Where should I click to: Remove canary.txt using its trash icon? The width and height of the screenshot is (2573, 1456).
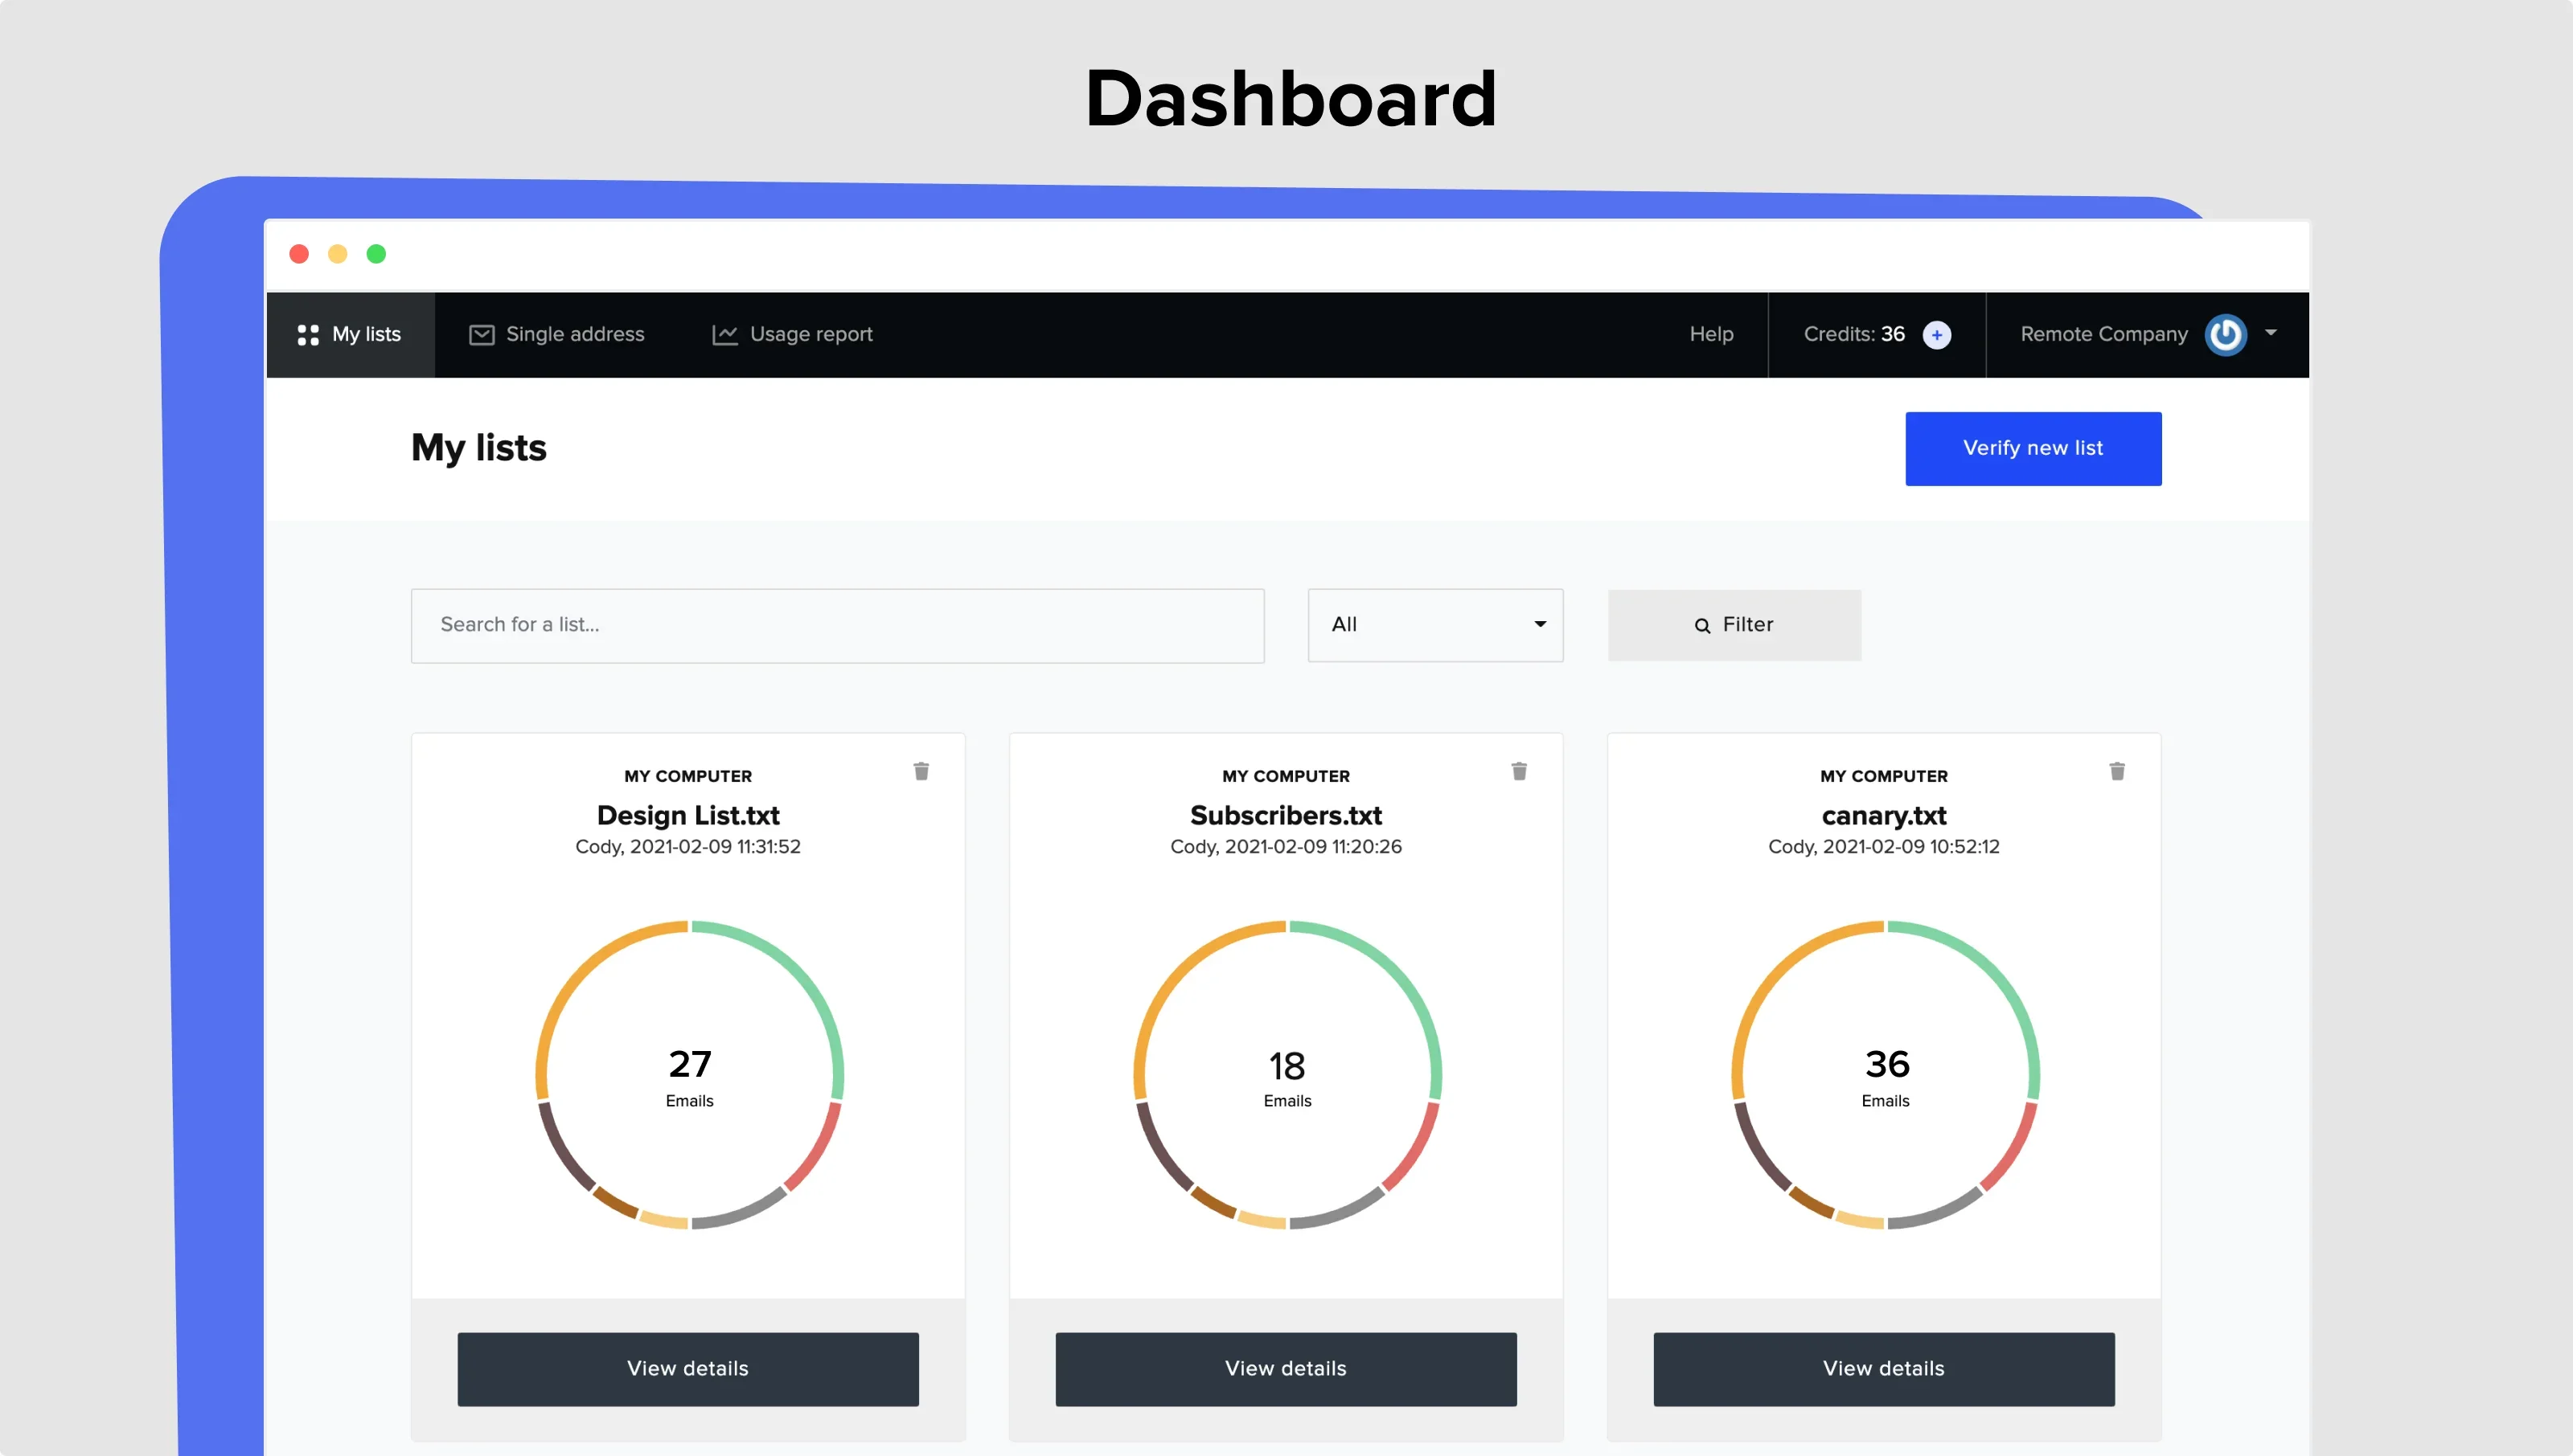click(2117, 771)
